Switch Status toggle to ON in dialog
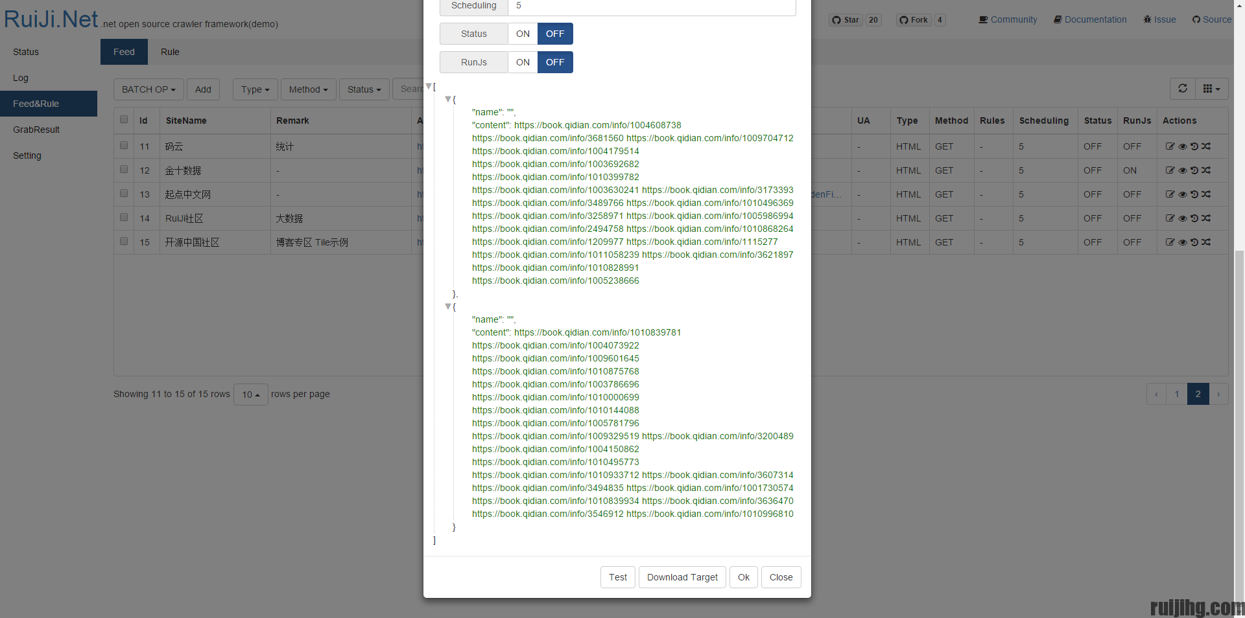Screen dimensions: 1245x618 point(523,34)
